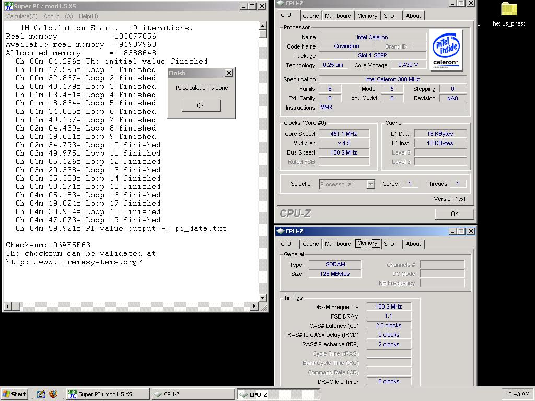Click the Multiplier value x 4.5
Image resolution: width=535 pixels, height=401 pixels.
(x=344, y=143)
